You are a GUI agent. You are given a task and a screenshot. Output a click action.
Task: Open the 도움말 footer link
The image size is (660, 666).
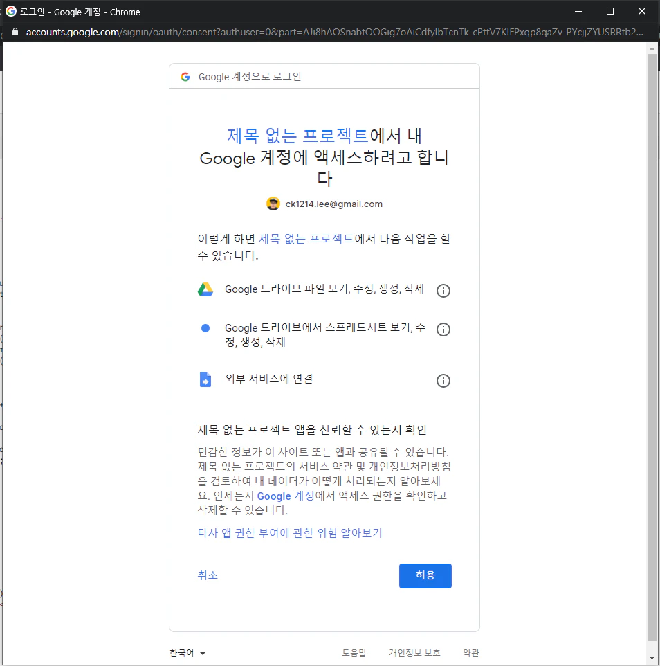click(354, 653)
